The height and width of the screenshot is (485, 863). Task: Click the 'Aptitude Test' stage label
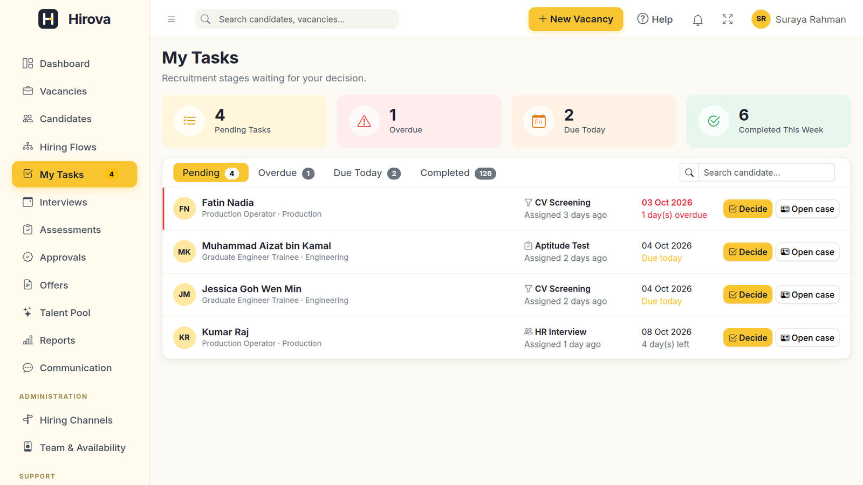click(562, 246)
